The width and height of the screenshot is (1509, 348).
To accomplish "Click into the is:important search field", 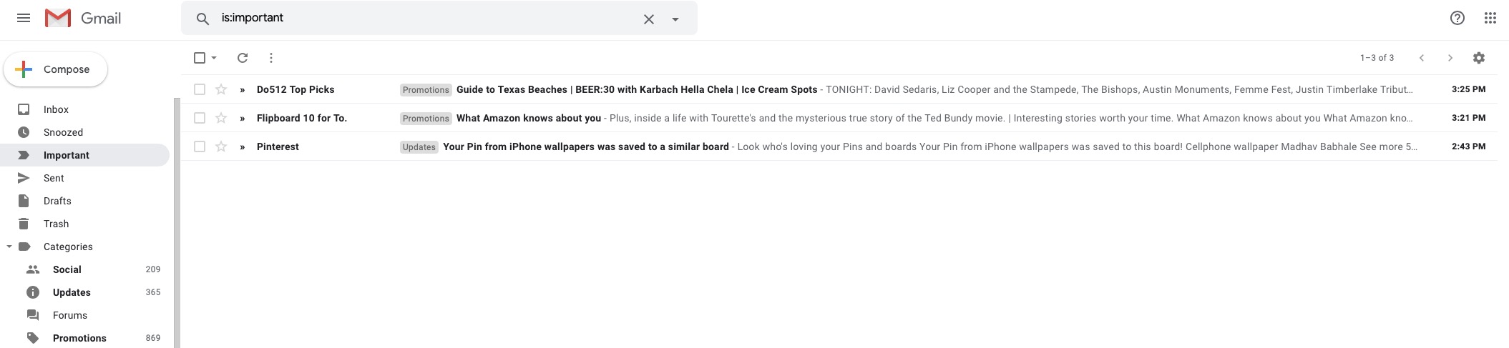I will (426, 18).
